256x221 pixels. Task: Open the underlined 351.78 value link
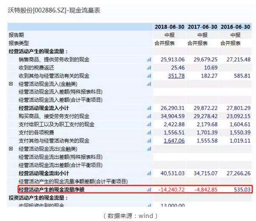point(176,76)
